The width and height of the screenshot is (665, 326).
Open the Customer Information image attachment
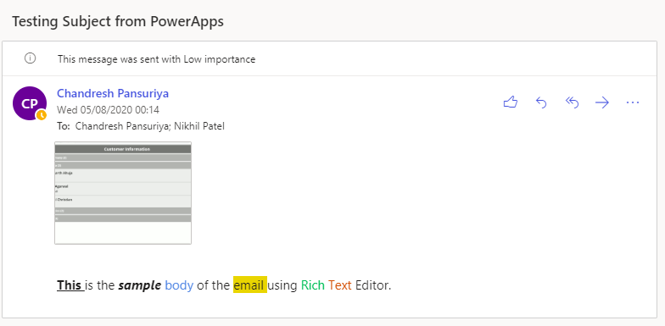123,193
